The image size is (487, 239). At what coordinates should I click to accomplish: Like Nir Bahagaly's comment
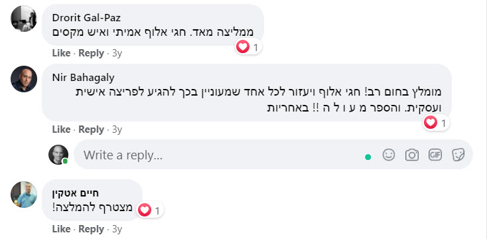pos(61,129)
